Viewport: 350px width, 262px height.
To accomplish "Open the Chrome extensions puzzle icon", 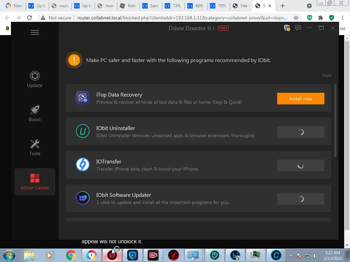I will point(321,18).
